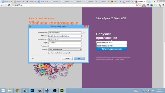Click 'Введите ваш e-mail' field
165x93 pixels.
112,46
